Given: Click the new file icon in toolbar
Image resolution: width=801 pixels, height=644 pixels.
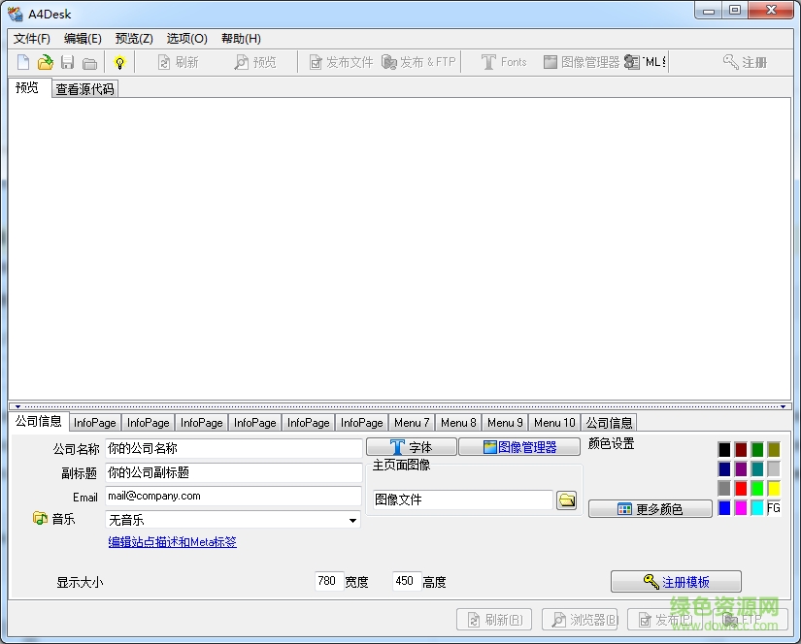Looking at the screenshot, I should coord(23,62).
